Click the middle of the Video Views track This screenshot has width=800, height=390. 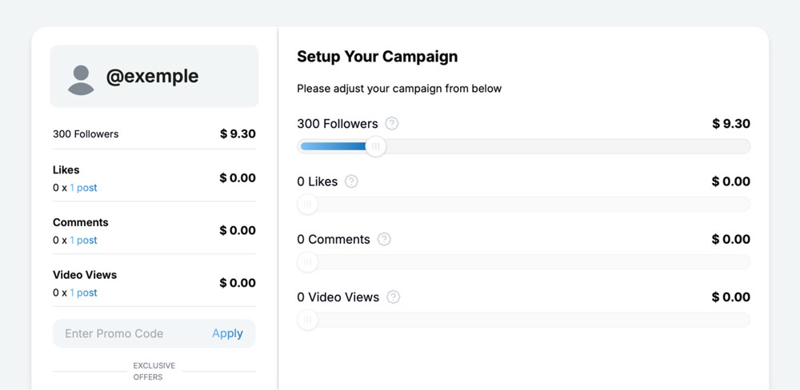coord(524,320)
